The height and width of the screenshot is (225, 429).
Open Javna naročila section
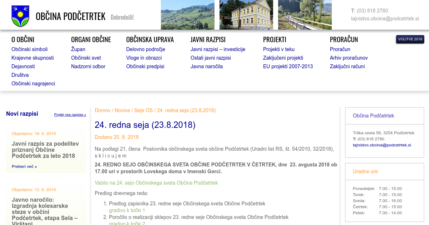(x=206, y=66)
